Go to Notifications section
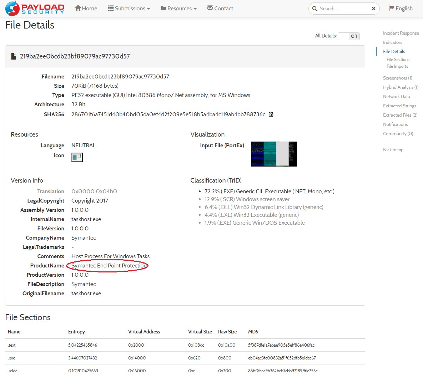 click(395, 124)
